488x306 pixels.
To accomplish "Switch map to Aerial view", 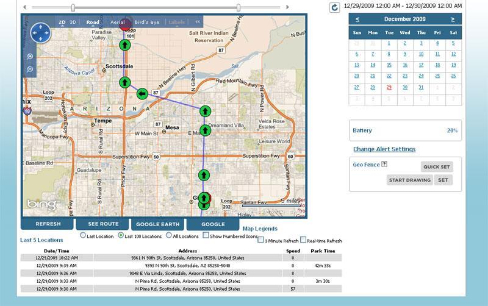I will point(117,22).
